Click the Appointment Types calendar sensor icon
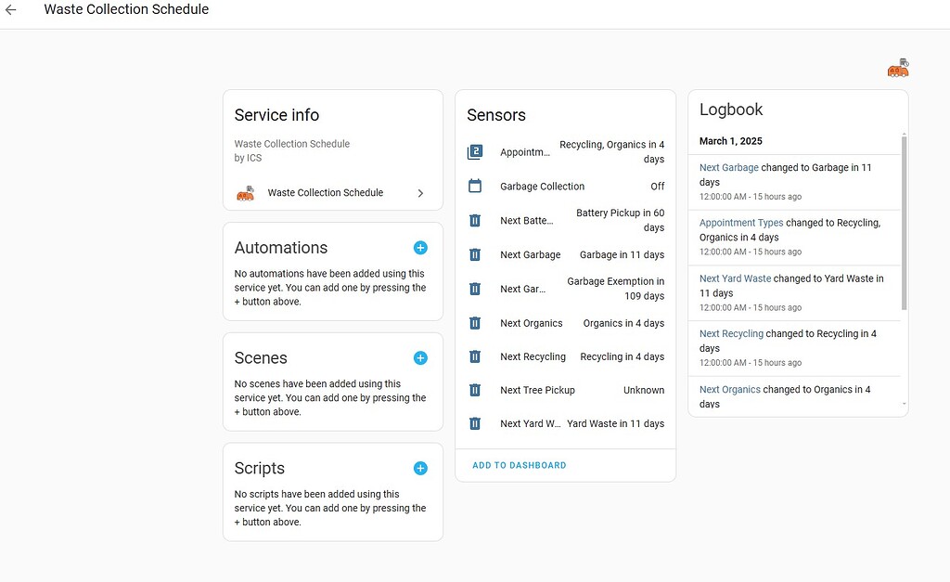 point(475,151)
